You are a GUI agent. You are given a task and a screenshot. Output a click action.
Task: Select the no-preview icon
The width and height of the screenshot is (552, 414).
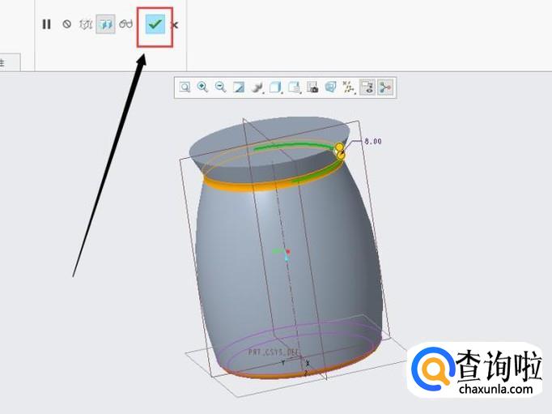click(x=66, y=24)
